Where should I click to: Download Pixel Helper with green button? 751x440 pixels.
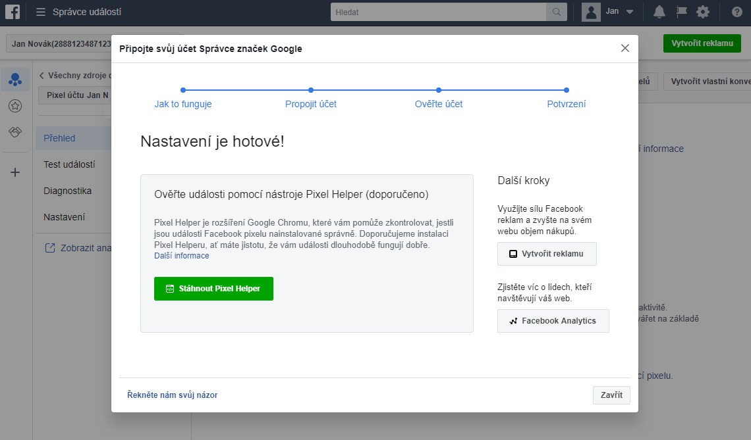213,289
